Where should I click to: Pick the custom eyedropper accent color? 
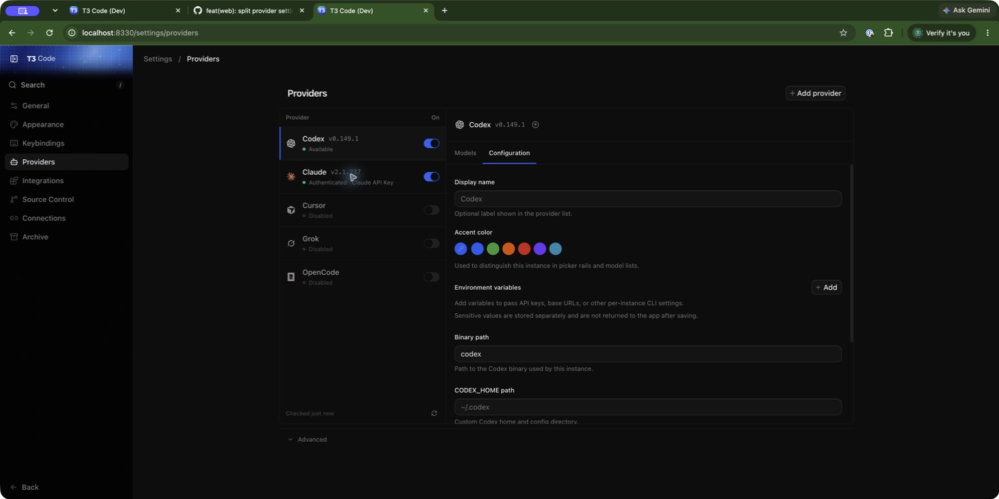(x=460, y=249)
